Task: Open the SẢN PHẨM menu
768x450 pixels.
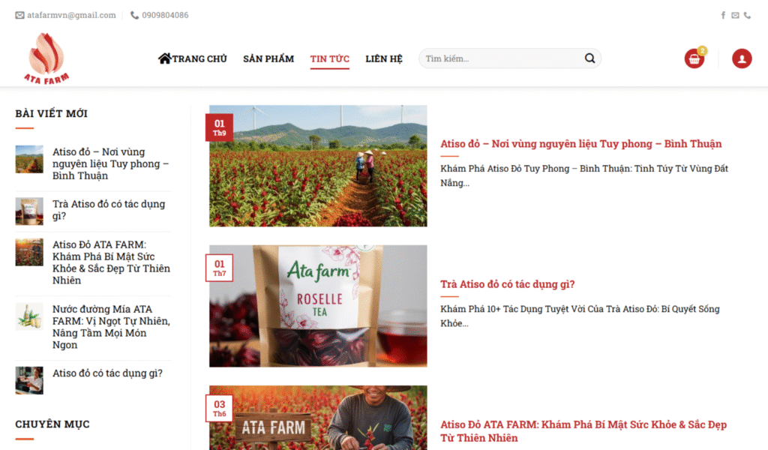Action: [268, 58]
